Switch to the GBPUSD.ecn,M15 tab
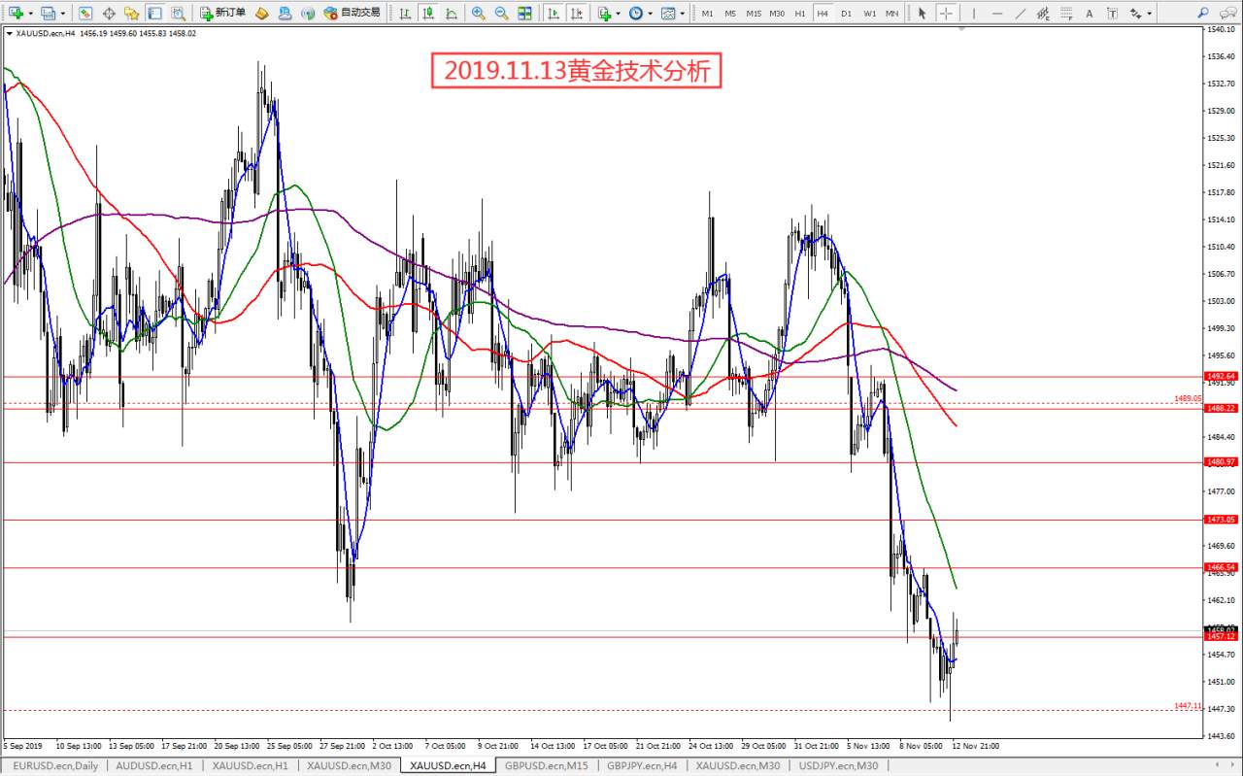 click(546, 766)
